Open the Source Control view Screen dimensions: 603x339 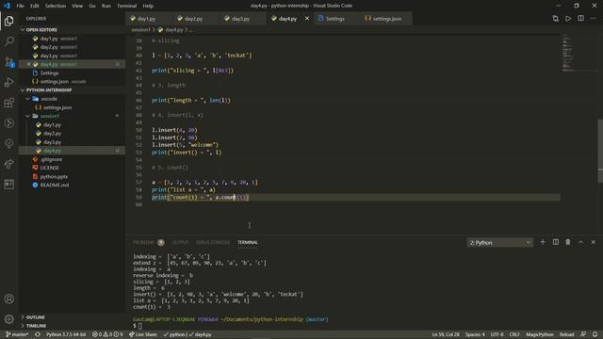coord(8,61)
